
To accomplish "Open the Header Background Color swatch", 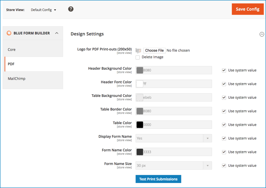I will (x=140, y=70).
